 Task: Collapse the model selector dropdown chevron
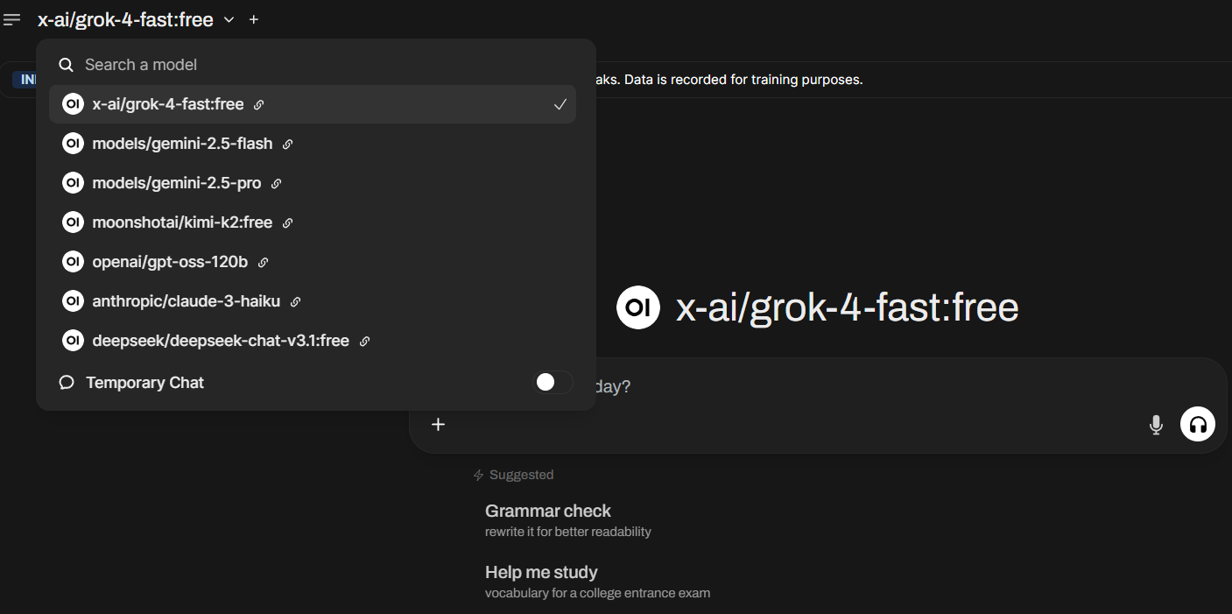click(x=229, y=19)
